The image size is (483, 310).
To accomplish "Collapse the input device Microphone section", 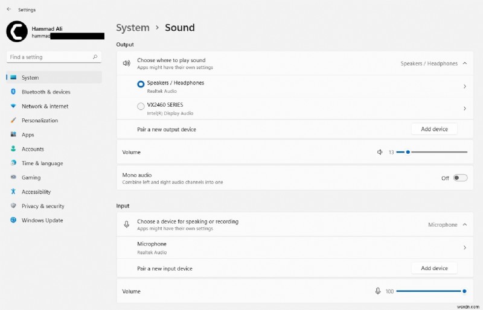I will coord(464,224).
